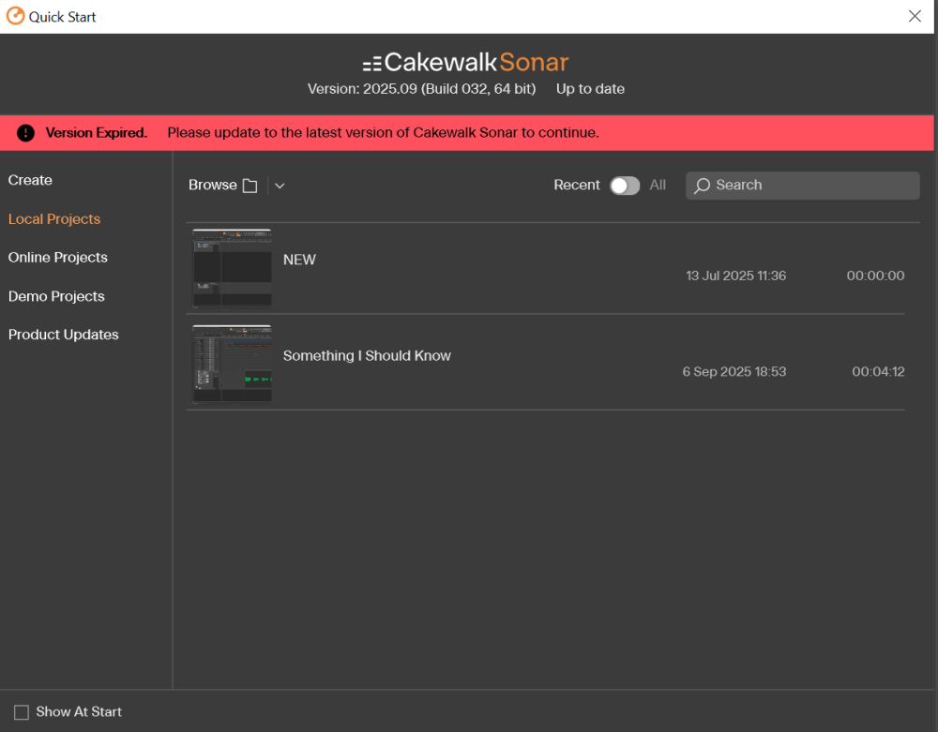
Task: Click the duration 00:04:12
Action: [878, 372]
